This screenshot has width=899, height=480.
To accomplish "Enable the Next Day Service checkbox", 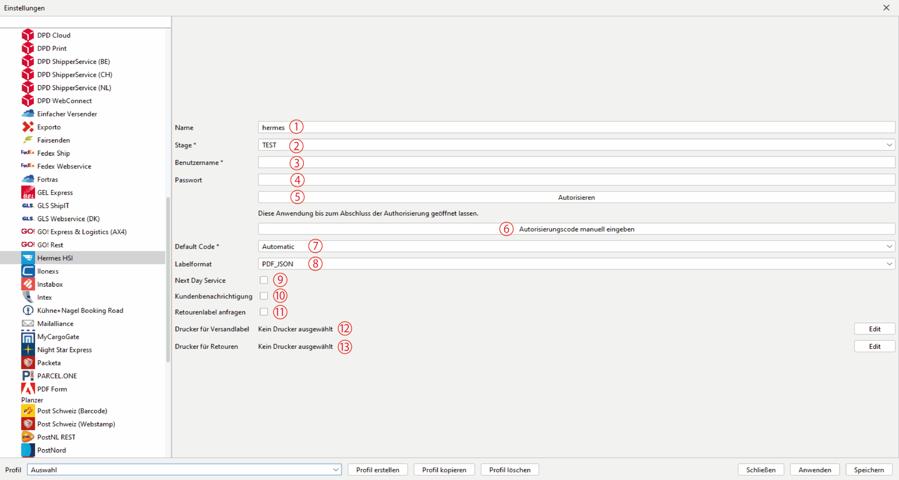I will pos(264,280).
